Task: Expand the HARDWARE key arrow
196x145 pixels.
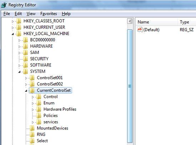Action: (x=19, y=47)
